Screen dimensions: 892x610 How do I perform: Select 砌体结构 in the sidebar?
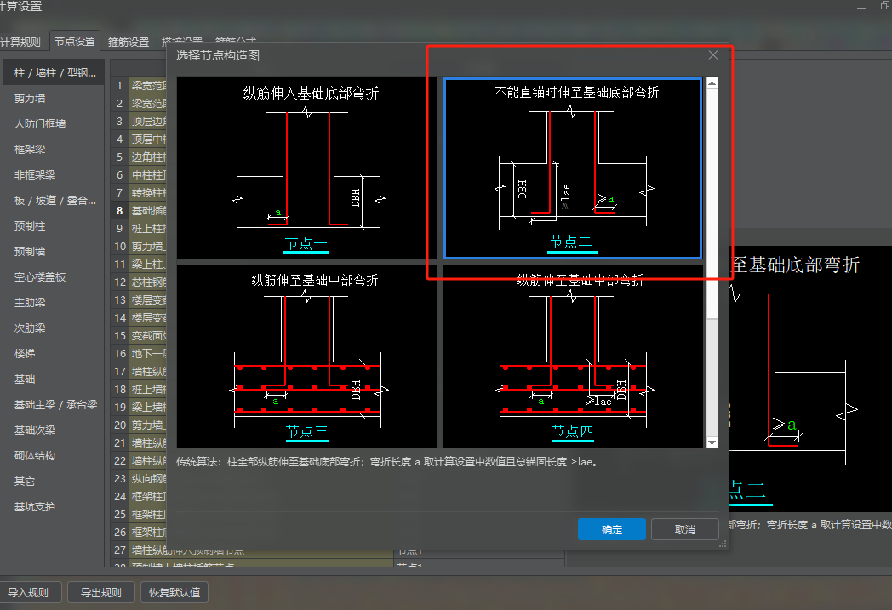point(54,455)
